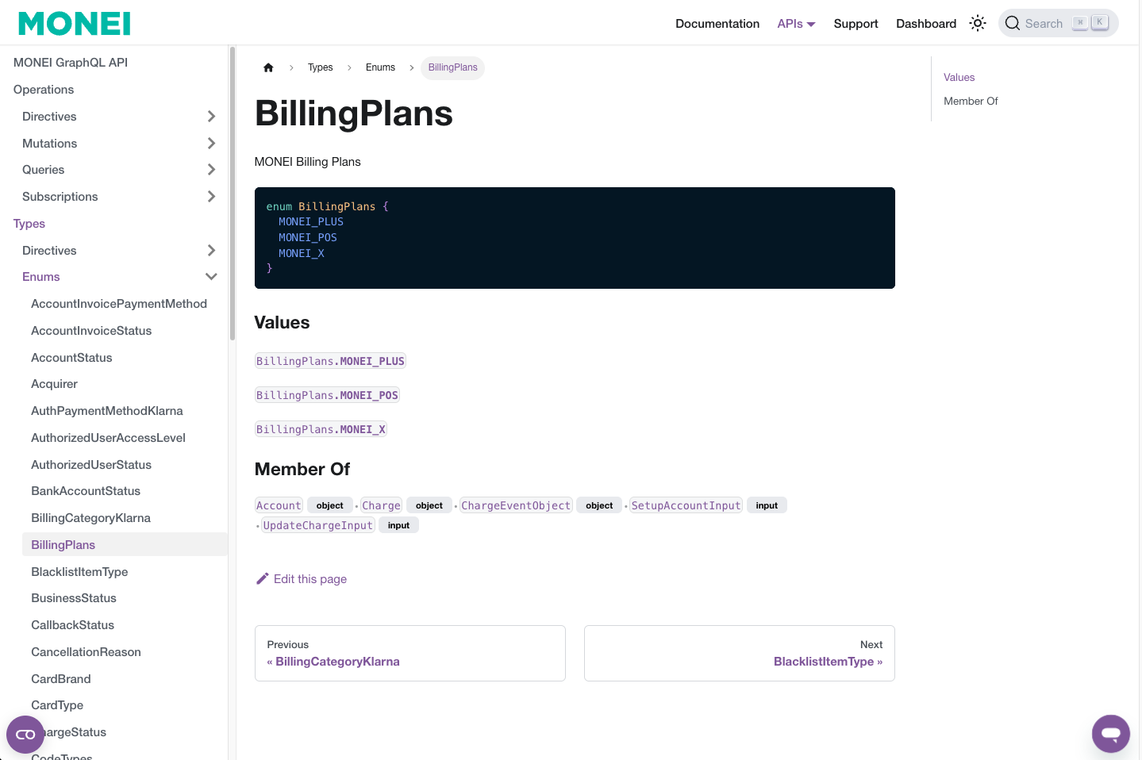This screenshot has height=760, width=1142.
Task: Open Documentation in top navigation
Action: 717,24
